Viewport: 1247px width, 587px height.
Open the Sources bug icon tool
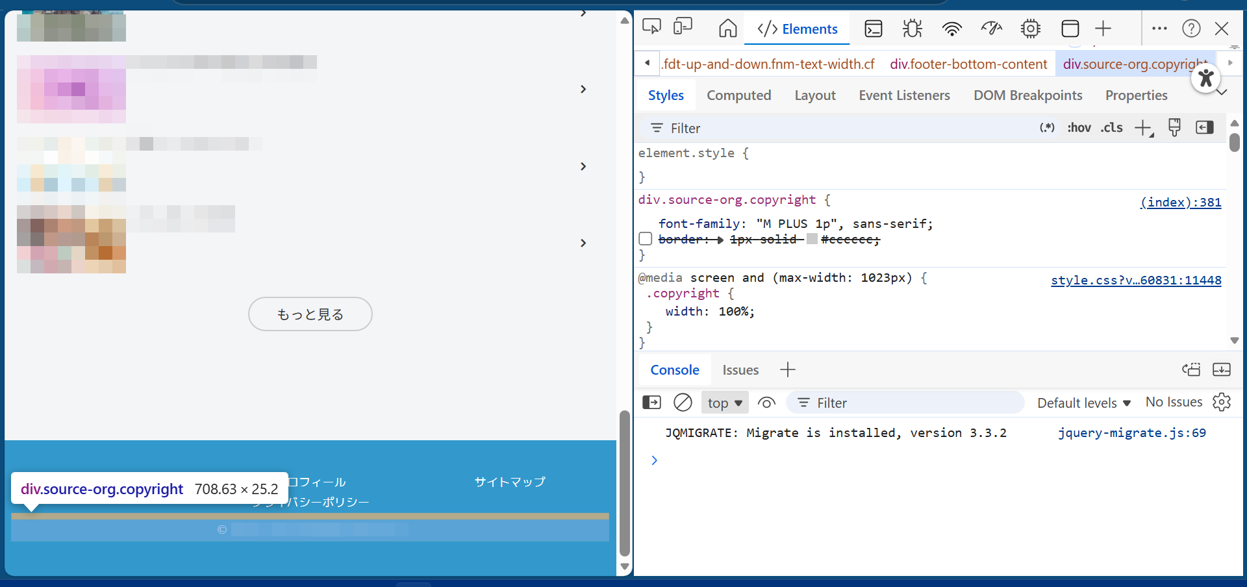click(x=913, y=29)
